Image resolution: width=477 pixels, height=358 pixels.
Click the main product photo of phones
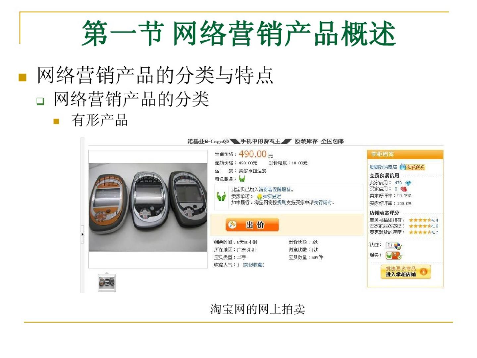148,207
